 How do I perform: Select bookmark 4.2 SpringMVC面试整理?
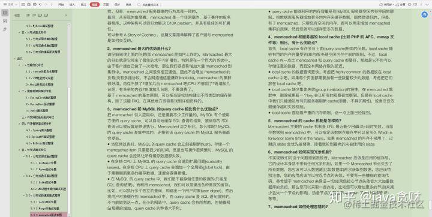tap(40, 137)
